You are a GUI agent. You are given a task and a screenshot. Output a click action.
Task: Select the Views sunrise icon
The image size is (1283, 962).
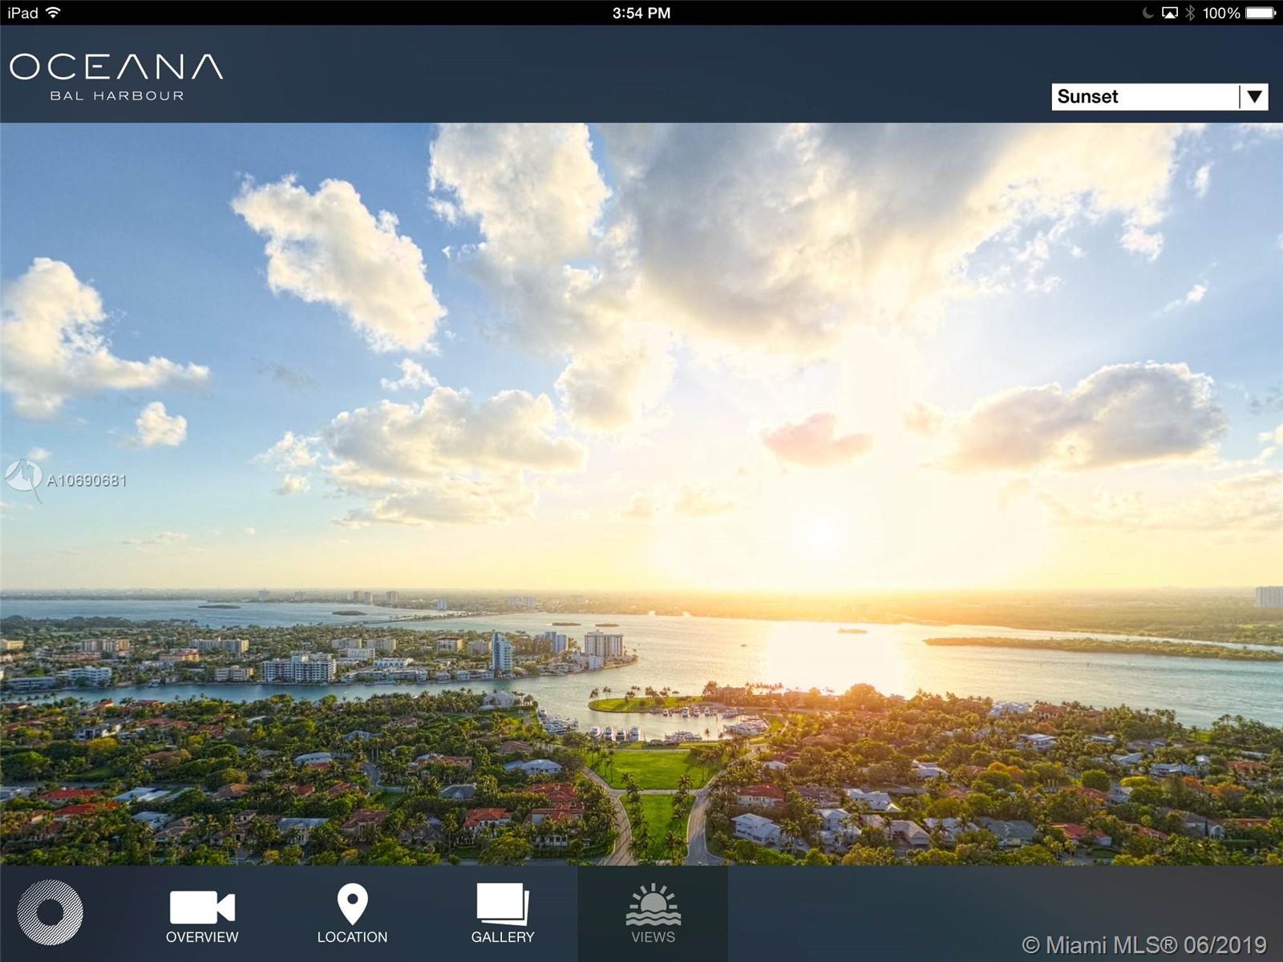pos(653,904)
